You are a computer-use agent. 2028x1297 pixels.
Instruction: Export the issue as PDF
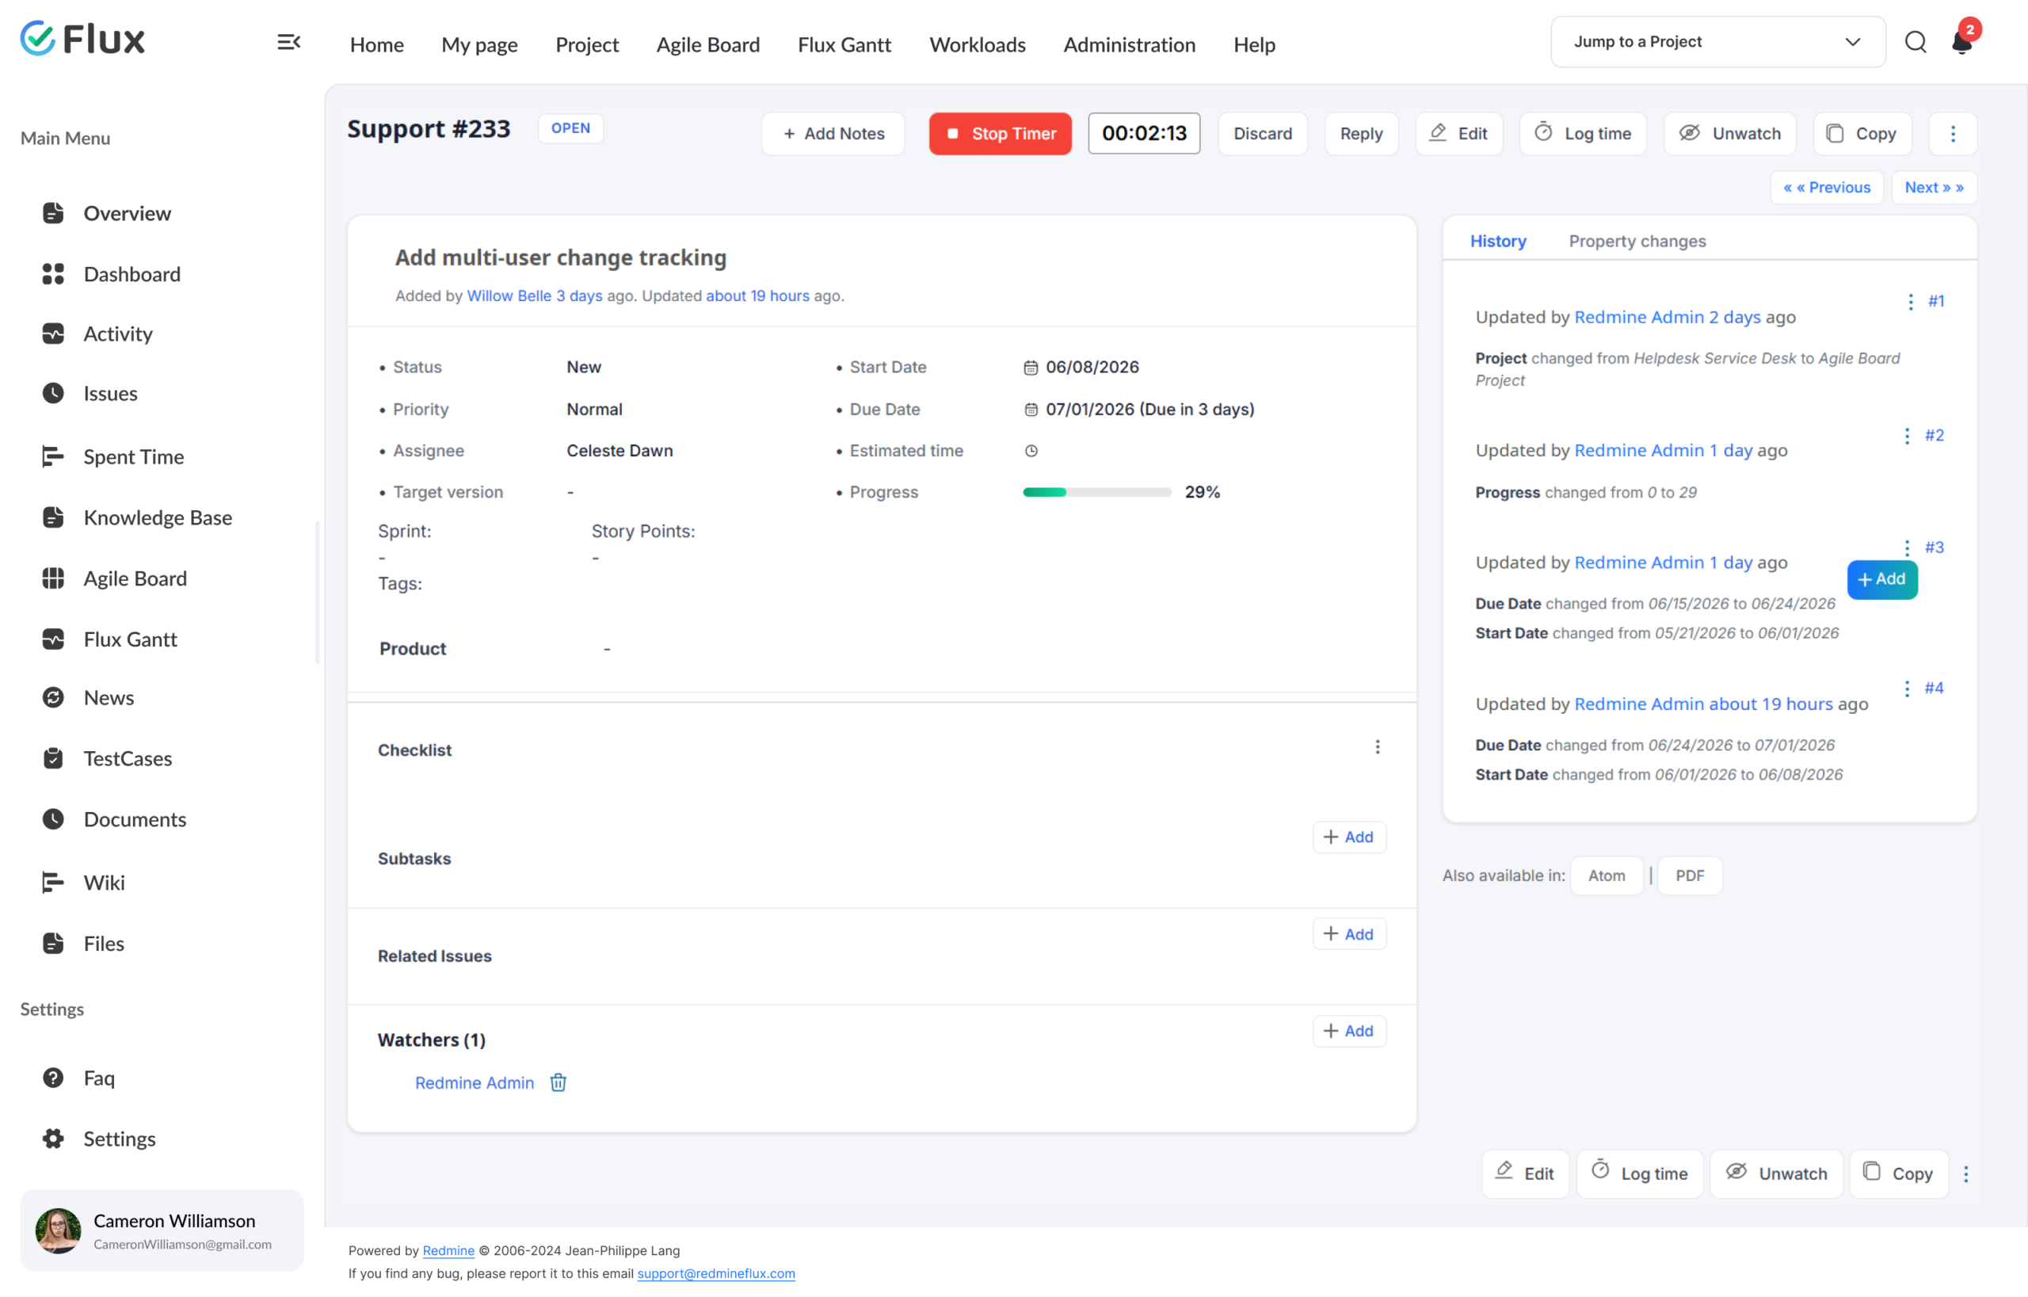(x=1690, y=875)
